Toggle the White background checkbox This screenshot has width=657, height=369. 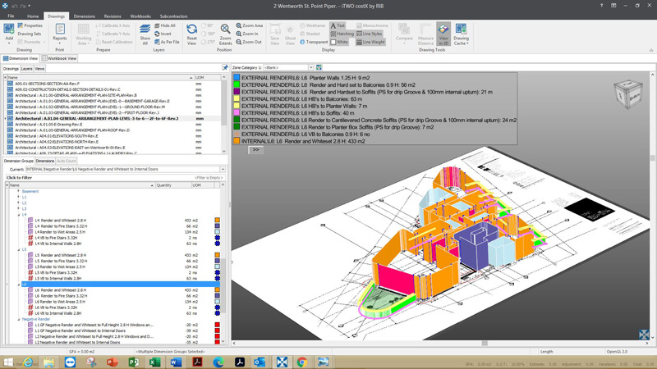(x=339, y=42)
